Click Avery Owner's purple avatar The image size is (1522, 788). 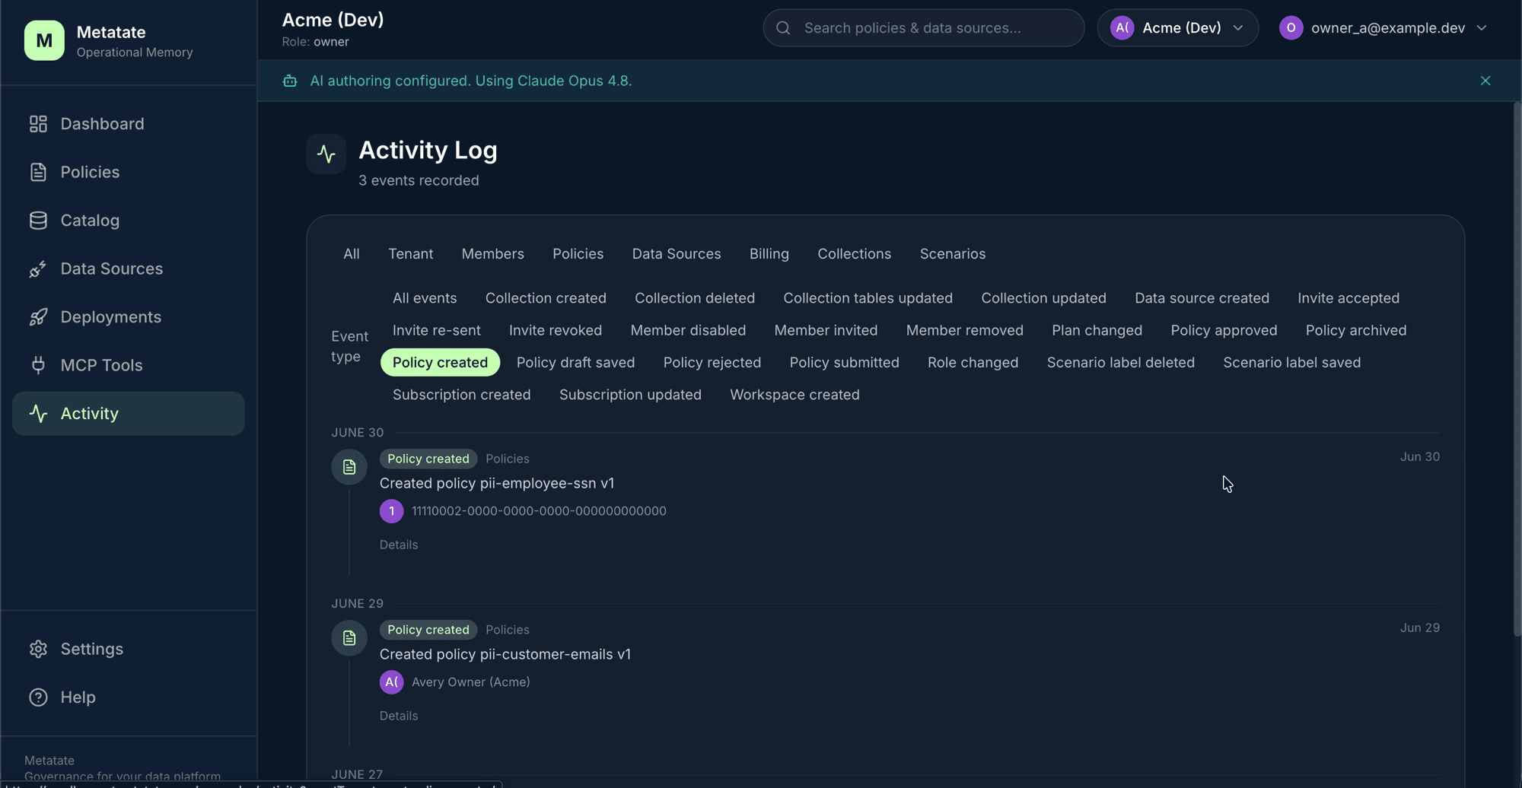tap(392, 682)
